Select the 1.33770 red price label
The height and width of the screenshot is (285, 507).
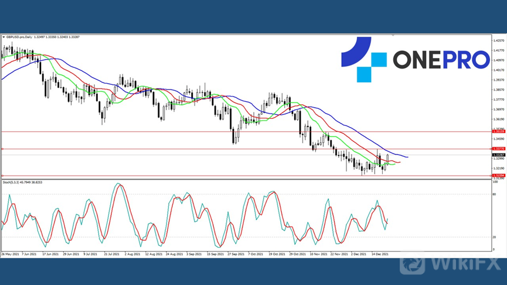click(498, 149)
